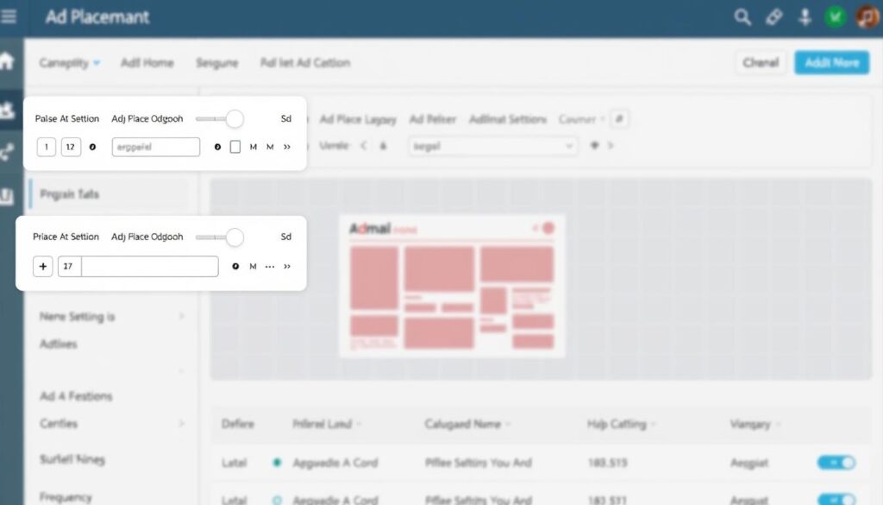Open the profile avatar icon at top right
The height and width of the screenshot is (505, 883).
pyautogui.click(x=867, y=16)
